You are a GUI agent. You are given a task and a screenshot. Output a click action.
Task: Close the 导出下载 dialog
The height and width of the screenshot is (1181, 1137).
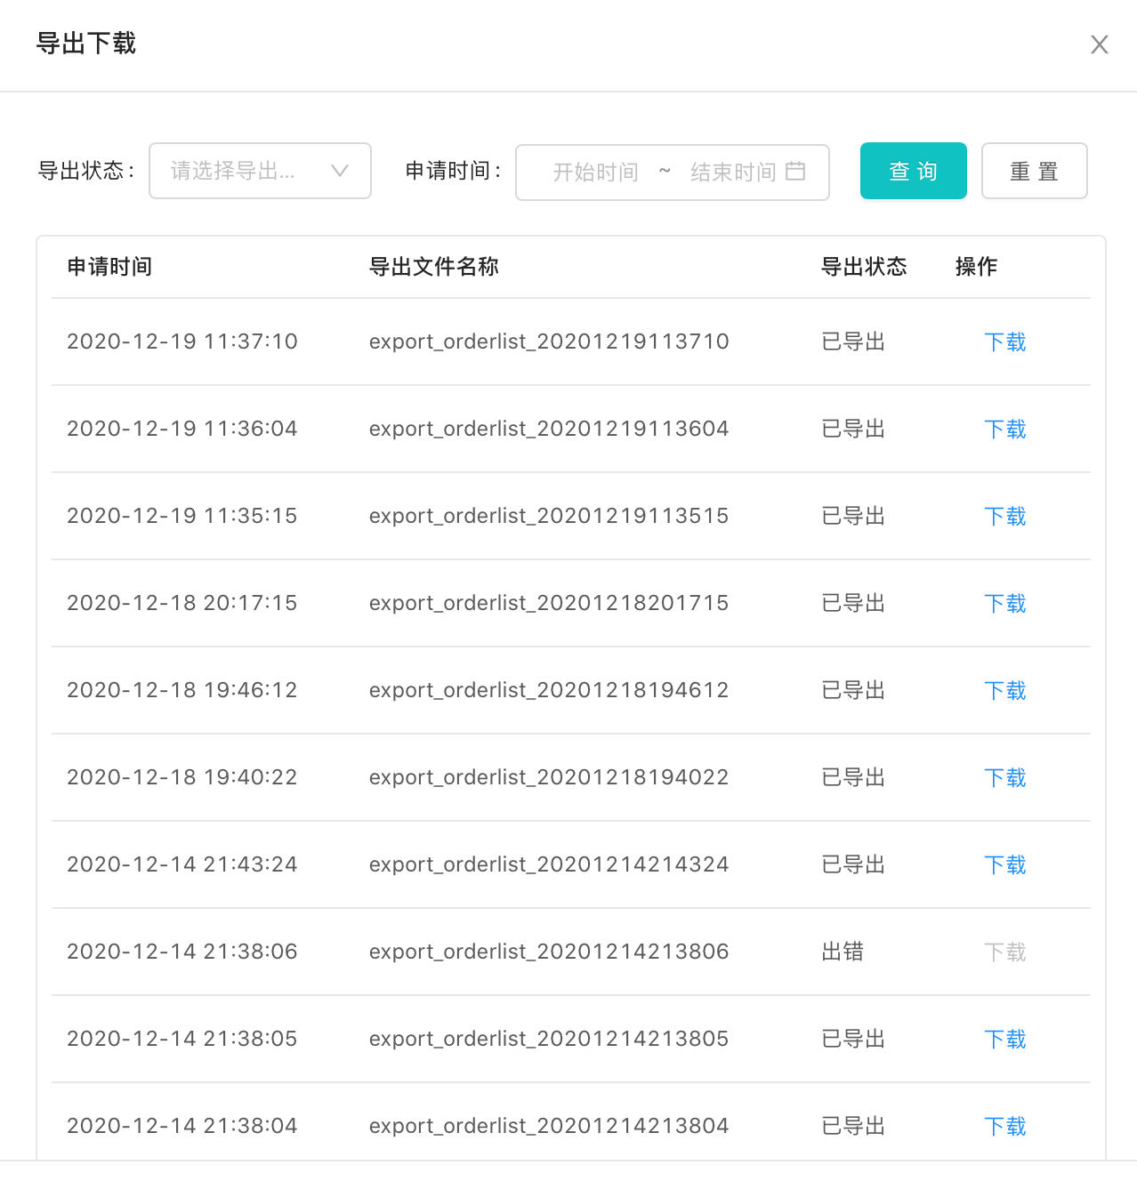pyautogui.click(x=1099, y=44)
